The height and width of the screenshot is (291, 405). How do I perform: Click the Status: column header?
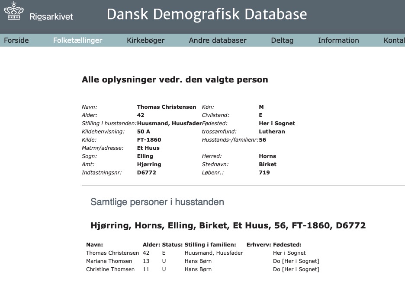tap(172, 245)
